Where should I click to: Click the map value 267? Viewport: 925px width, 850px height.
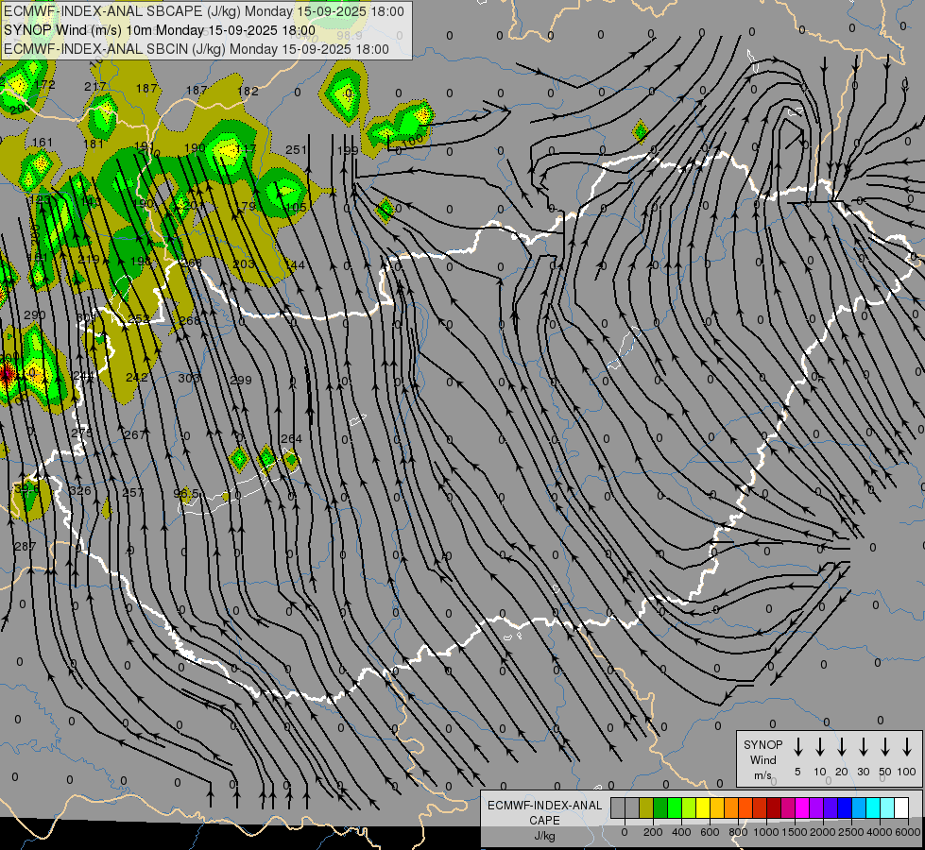(x=134, y=434)
